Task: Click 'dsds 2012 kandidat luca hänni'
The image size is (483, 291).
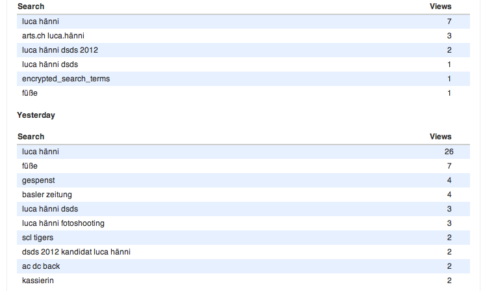Action: 76,252
